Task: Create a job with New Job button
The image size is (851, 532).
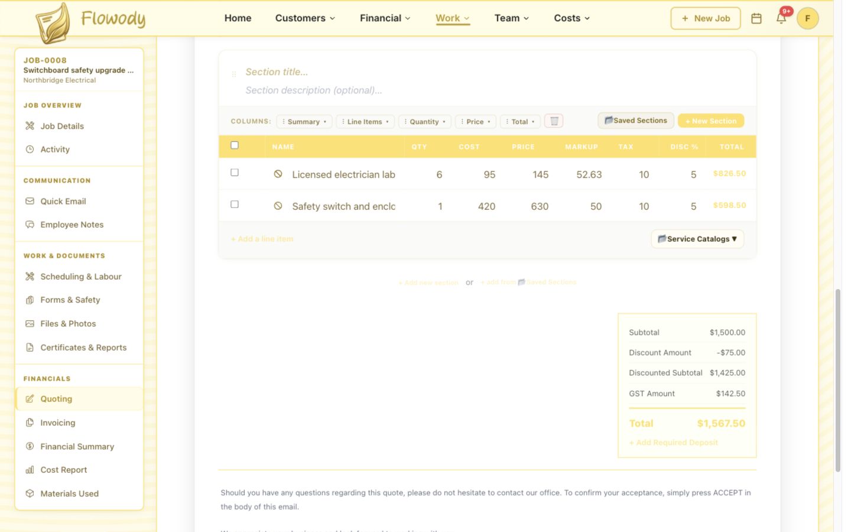Action: tap(706, 18)
